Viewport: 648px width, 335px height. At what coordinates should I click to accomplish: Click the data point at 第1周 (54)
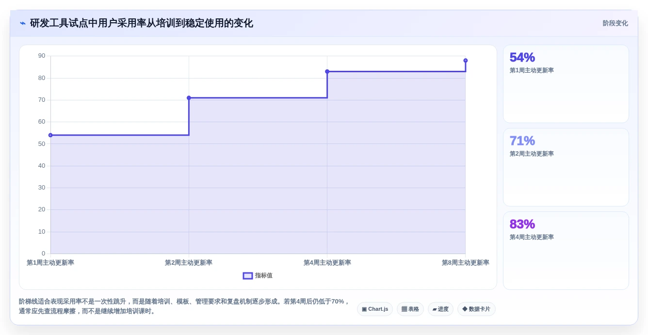[50, 135]
